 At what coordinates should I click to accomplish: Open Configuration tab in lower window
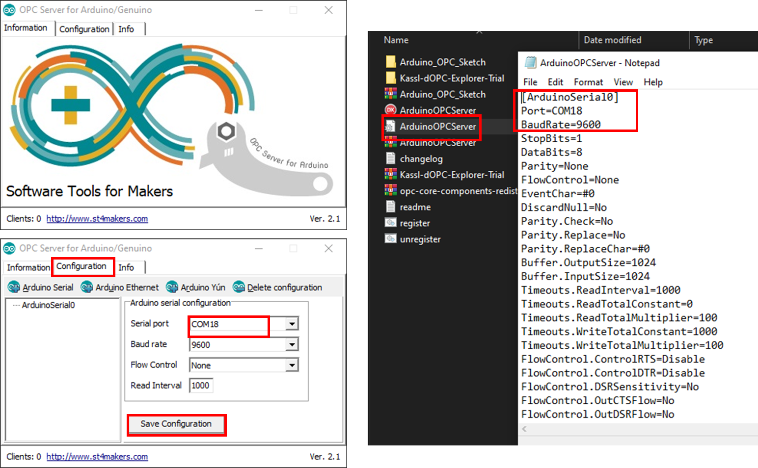click(x=81, y=266)
